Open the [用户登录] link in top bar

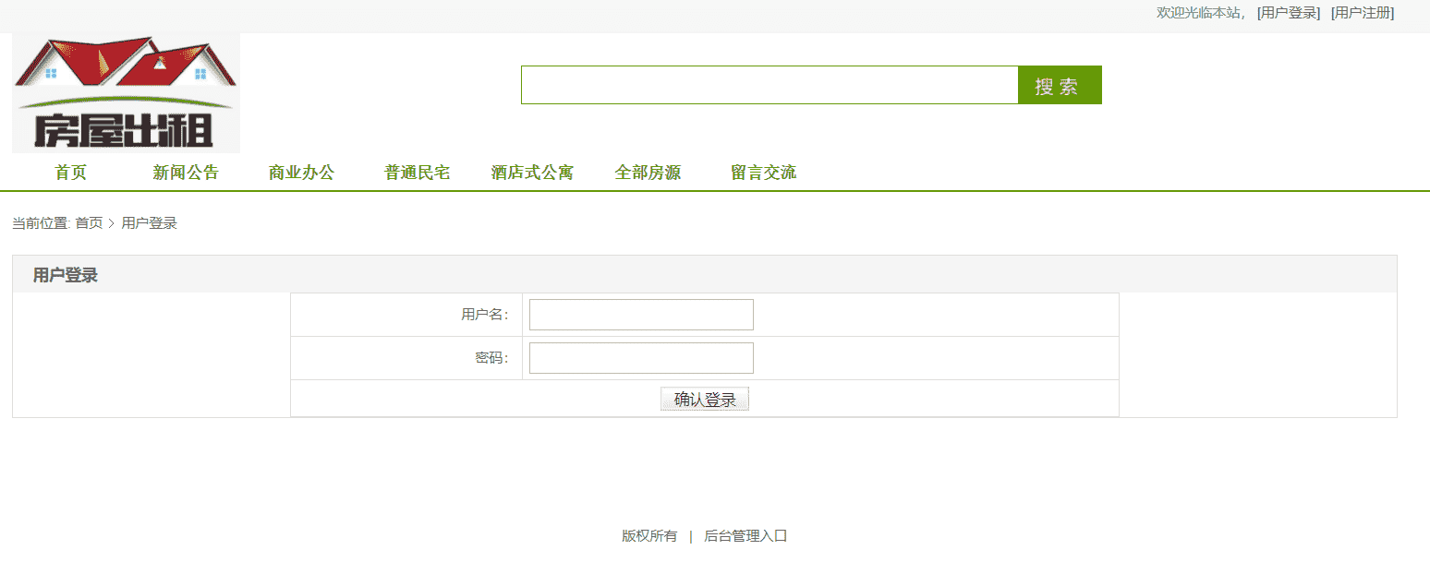(1289, 13)
